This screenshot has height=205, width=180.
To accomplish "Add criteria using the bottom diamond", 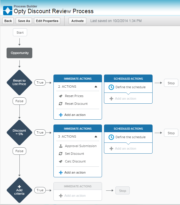I will point(19,190).
